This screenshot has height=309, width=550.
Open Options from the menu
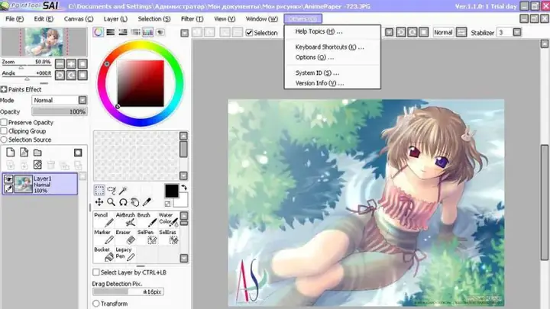click(x=332, y=57)
